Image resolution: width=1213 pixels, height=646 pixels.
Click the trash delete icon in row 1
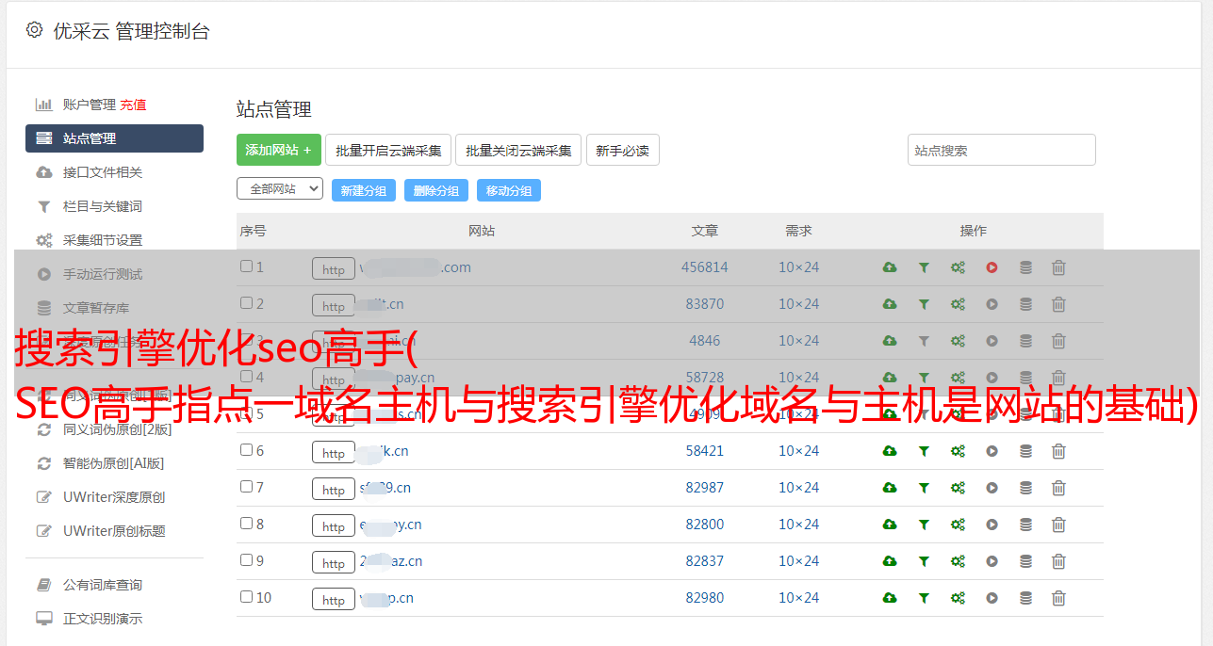point(1058,267)
